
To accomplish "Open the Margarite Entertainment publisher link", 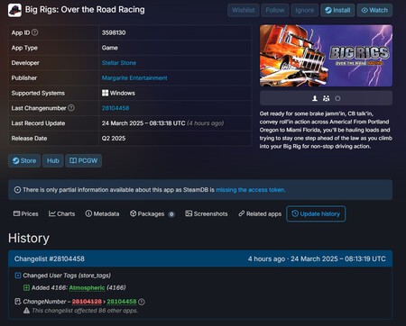I will [x=134, y=77].
